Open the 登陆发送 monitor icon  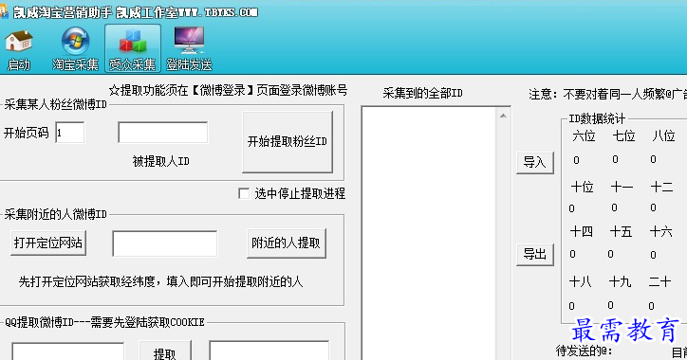point(189,49)
